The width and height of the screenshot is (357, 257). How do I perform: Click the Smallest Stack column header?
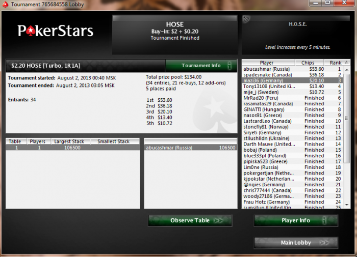pos(115,141)
